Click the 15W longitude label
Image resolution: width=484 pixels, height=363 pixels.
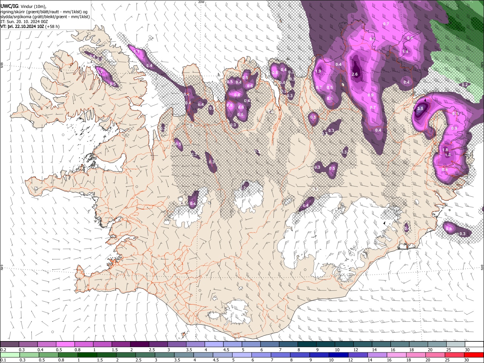click(400, 2)
